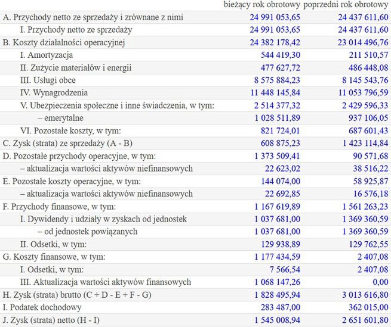Select emerytalne value 1 028 511,89
This screenshot has height=327, width=391.
pos(278,118)
